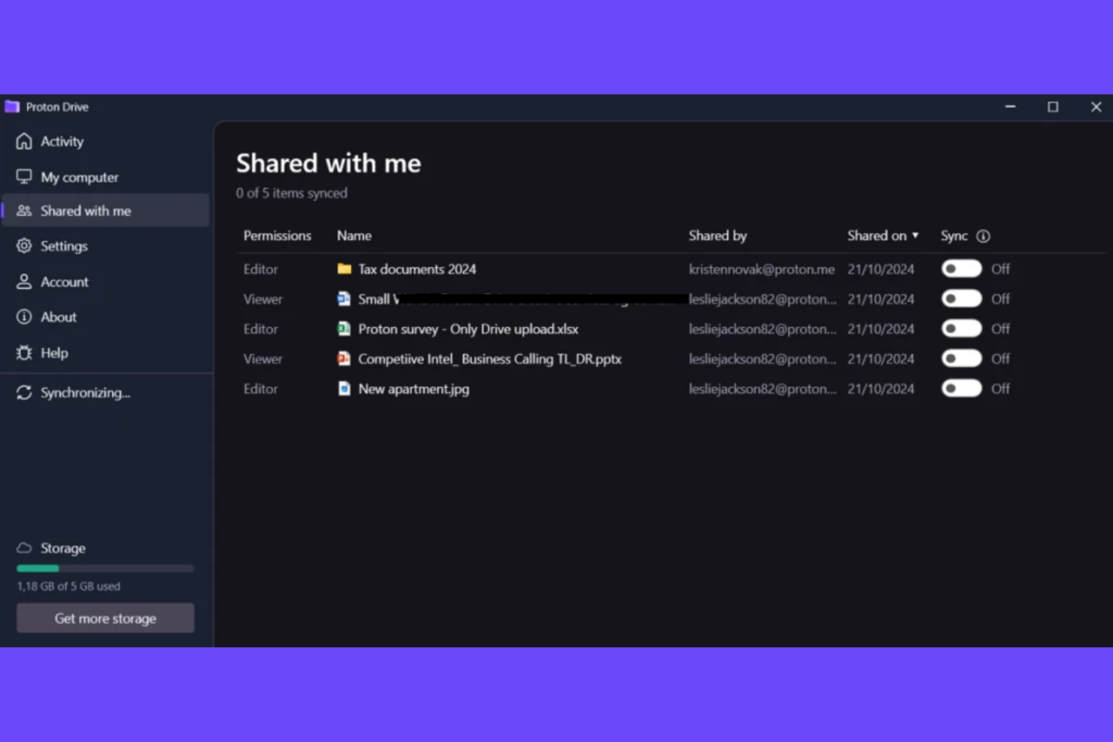Click the Tax documents 2024 folder name

(x=417, y=269)
